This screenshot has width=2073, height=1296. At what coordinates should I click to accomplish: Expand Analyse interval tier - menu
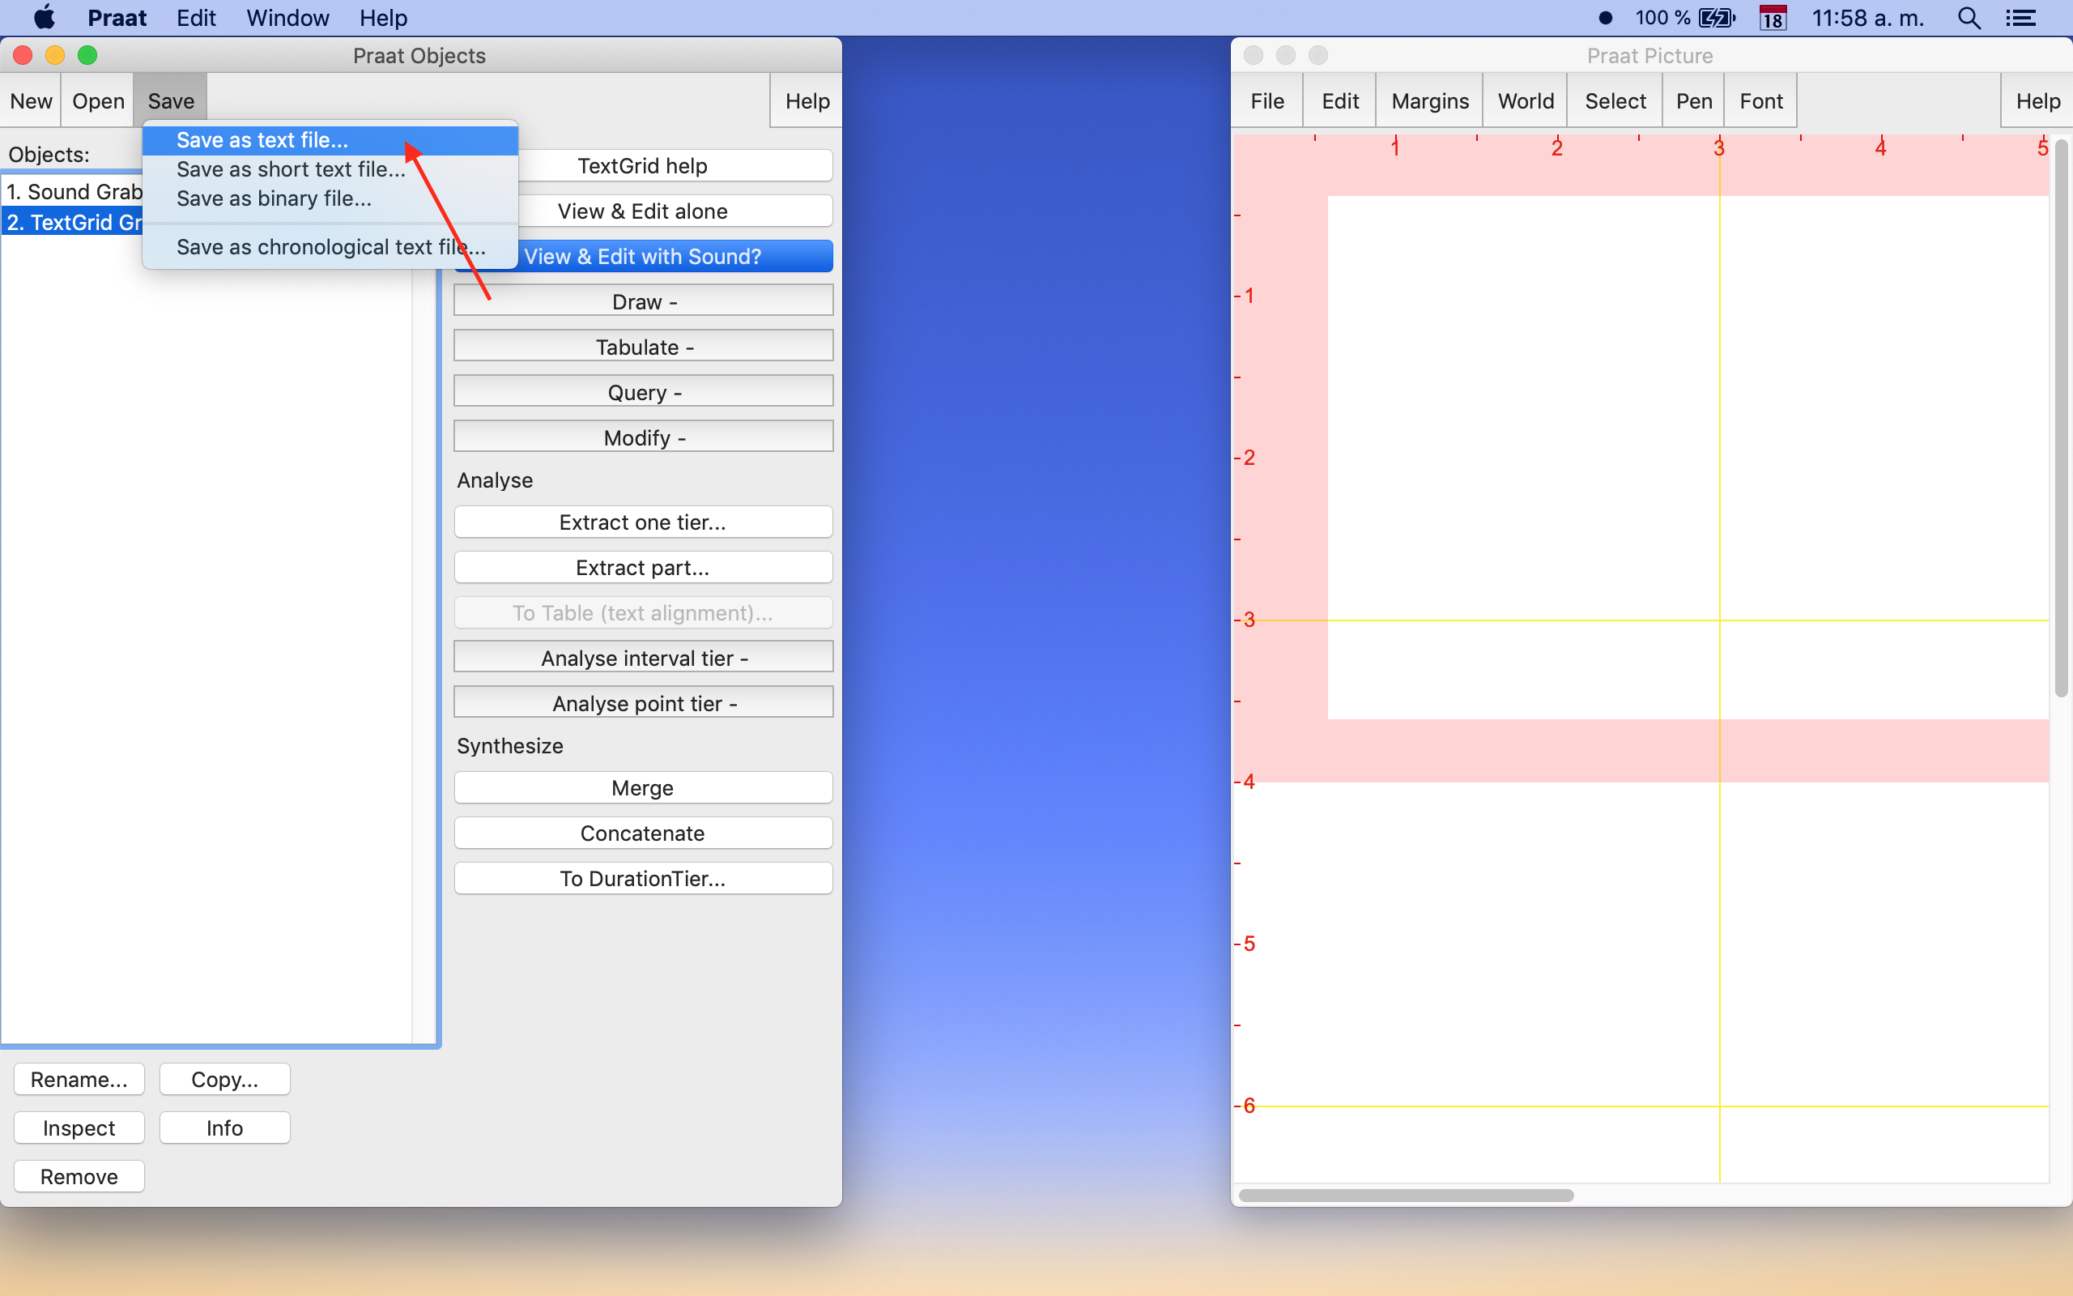[x=642, y=659]
